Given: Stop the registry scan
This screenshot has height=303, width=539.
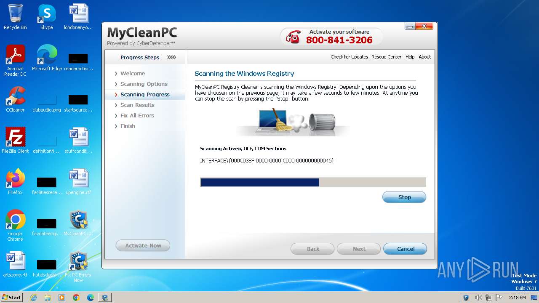Looking at the screenshot, I should [404, 197].
